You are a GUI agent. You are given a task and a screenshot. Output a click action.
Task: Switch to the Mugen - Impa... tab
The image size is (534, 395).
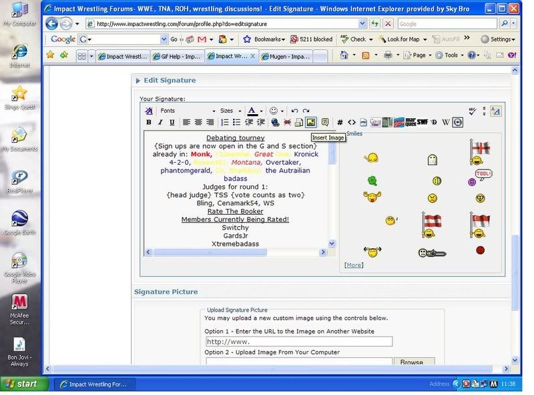[286, 57]
